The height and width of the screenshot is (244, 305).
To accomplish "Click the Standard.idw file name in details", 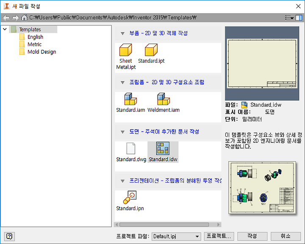I will pyautogui.click(x=266, y=105).
